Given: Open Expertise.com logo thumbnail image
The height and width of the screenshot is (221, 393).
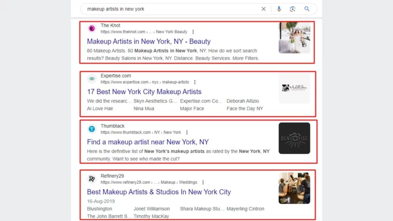Looking at the screenshot, I should pos(294,88).
